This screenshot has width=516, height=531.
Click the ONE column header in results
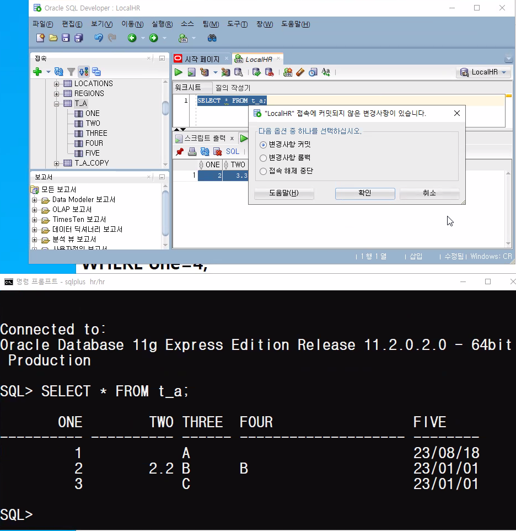[210, 165]
